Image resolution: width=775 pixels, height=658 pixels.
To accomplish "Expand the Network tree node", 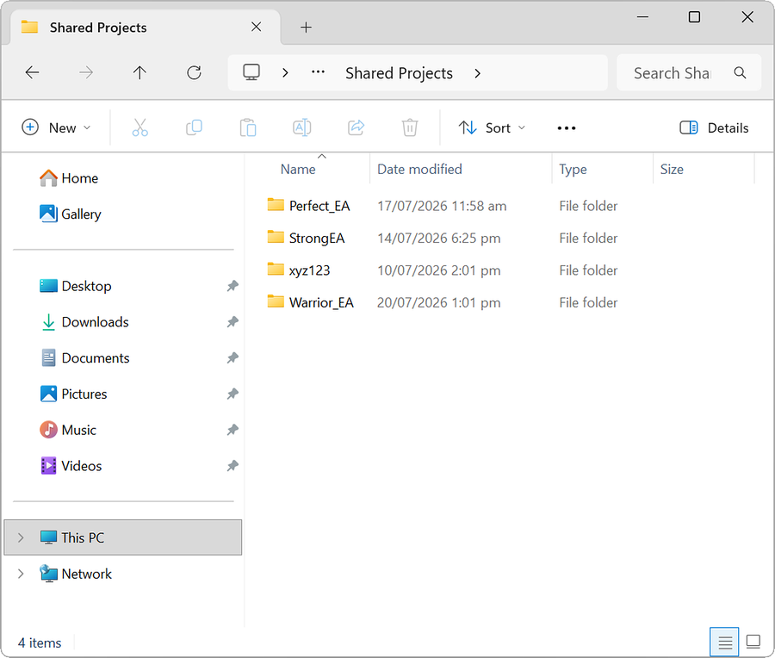I will click(21, 574).
